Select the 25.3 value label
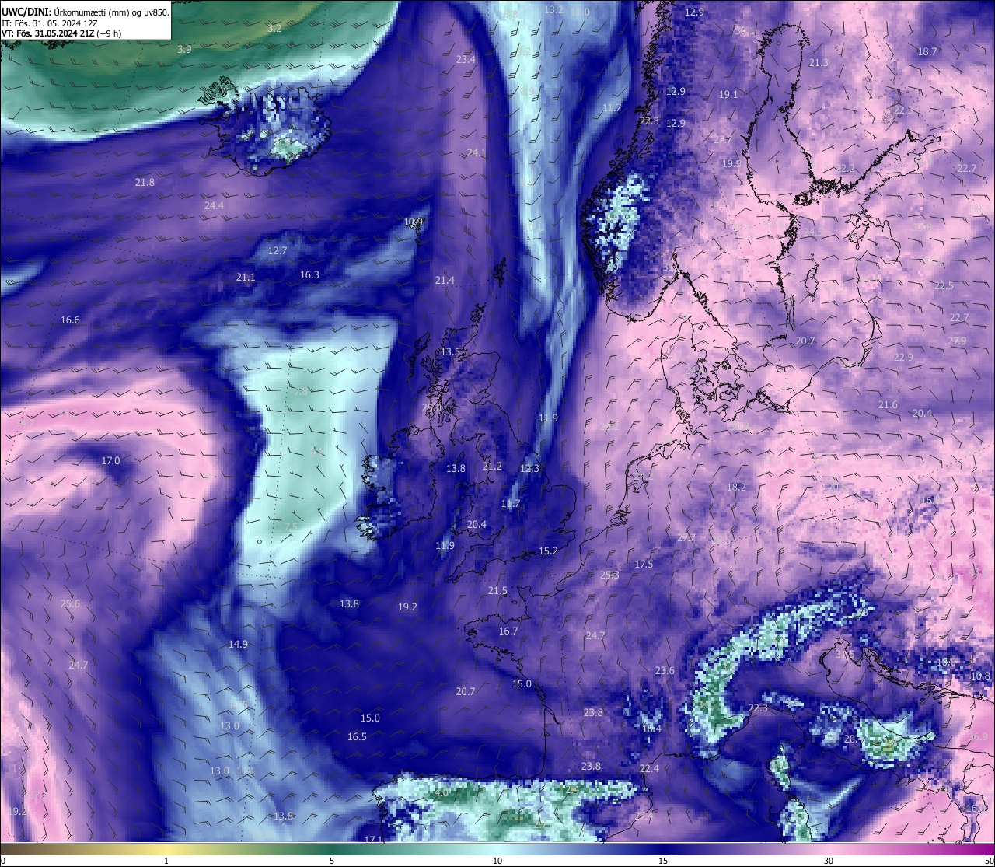Viewport: 995px width, 867px height. (x=609, y=575)
